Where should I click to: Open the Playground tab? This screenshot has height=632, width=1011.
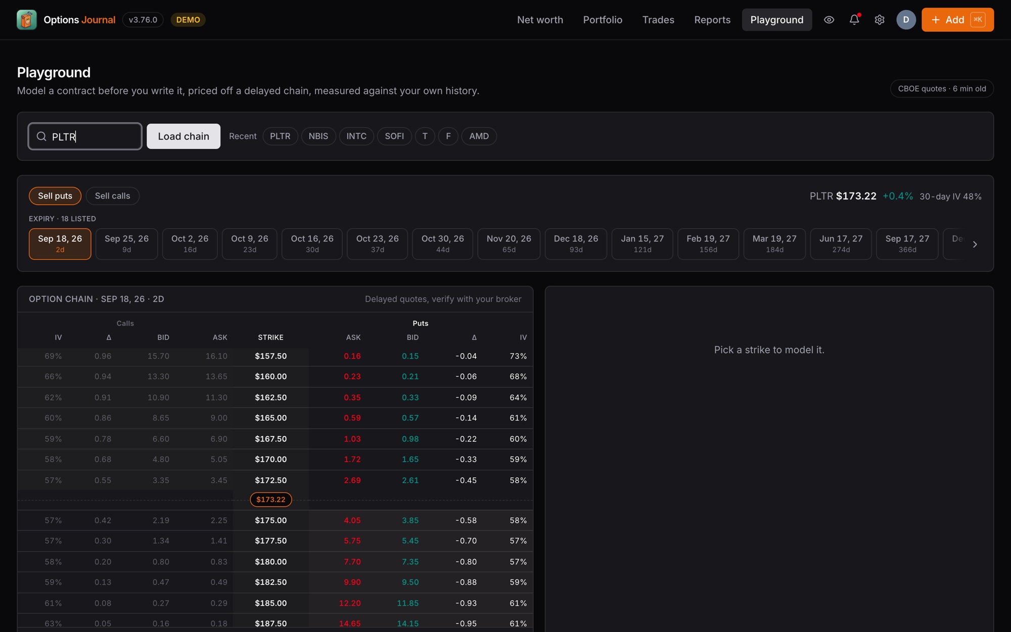click(x=777, y=20)
